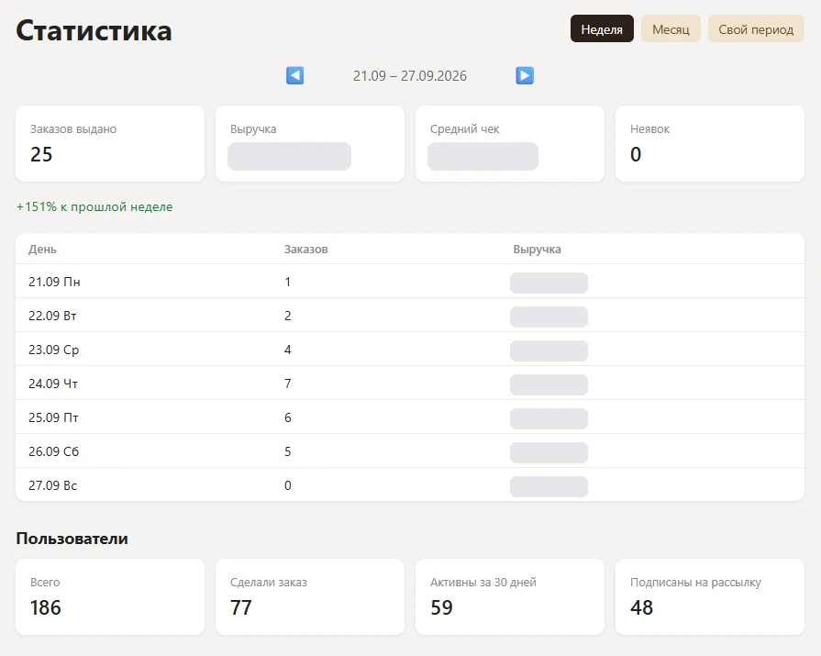Screen dimensions: 821x656
Task: Open the Свой период custom range
Action: pyautogui.click(x=756, y=28)
